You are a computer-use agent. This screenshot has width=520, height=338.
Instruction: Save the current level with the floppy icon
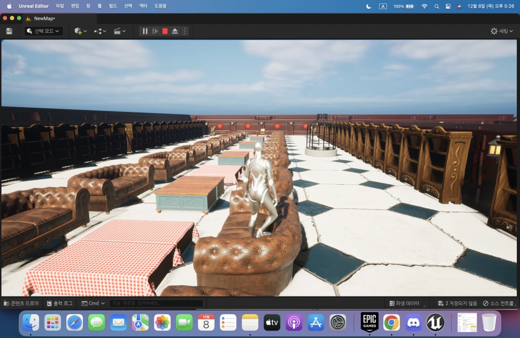[x=9, y=31]
